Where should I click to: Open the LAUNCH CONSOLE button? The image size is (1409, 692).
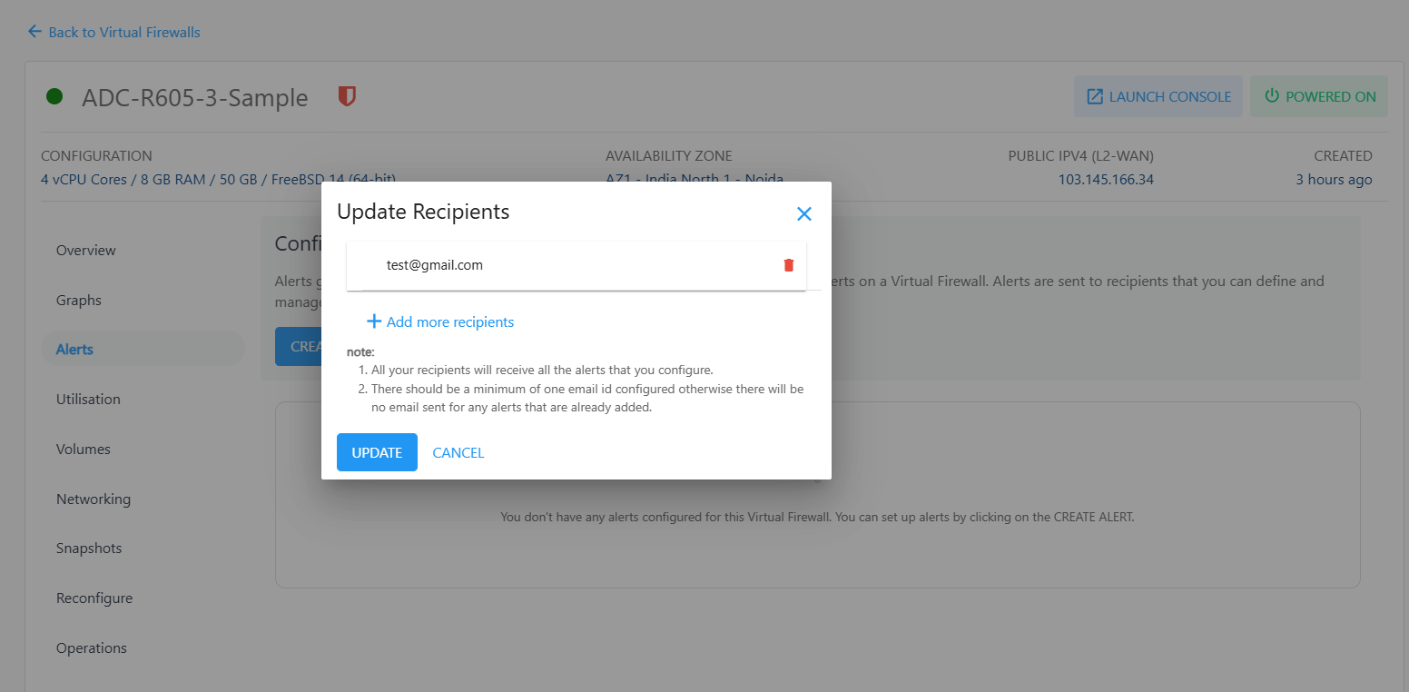(1158, 95)
